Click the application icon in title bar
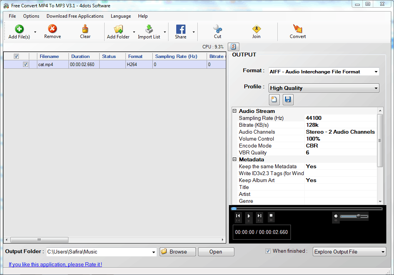Viewport: 394px width, 275px height. click(6, 5)
